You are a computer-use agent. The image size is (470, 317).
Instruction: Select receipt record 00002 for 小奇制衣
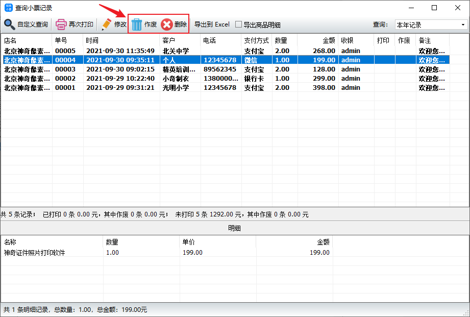[65, 79]
